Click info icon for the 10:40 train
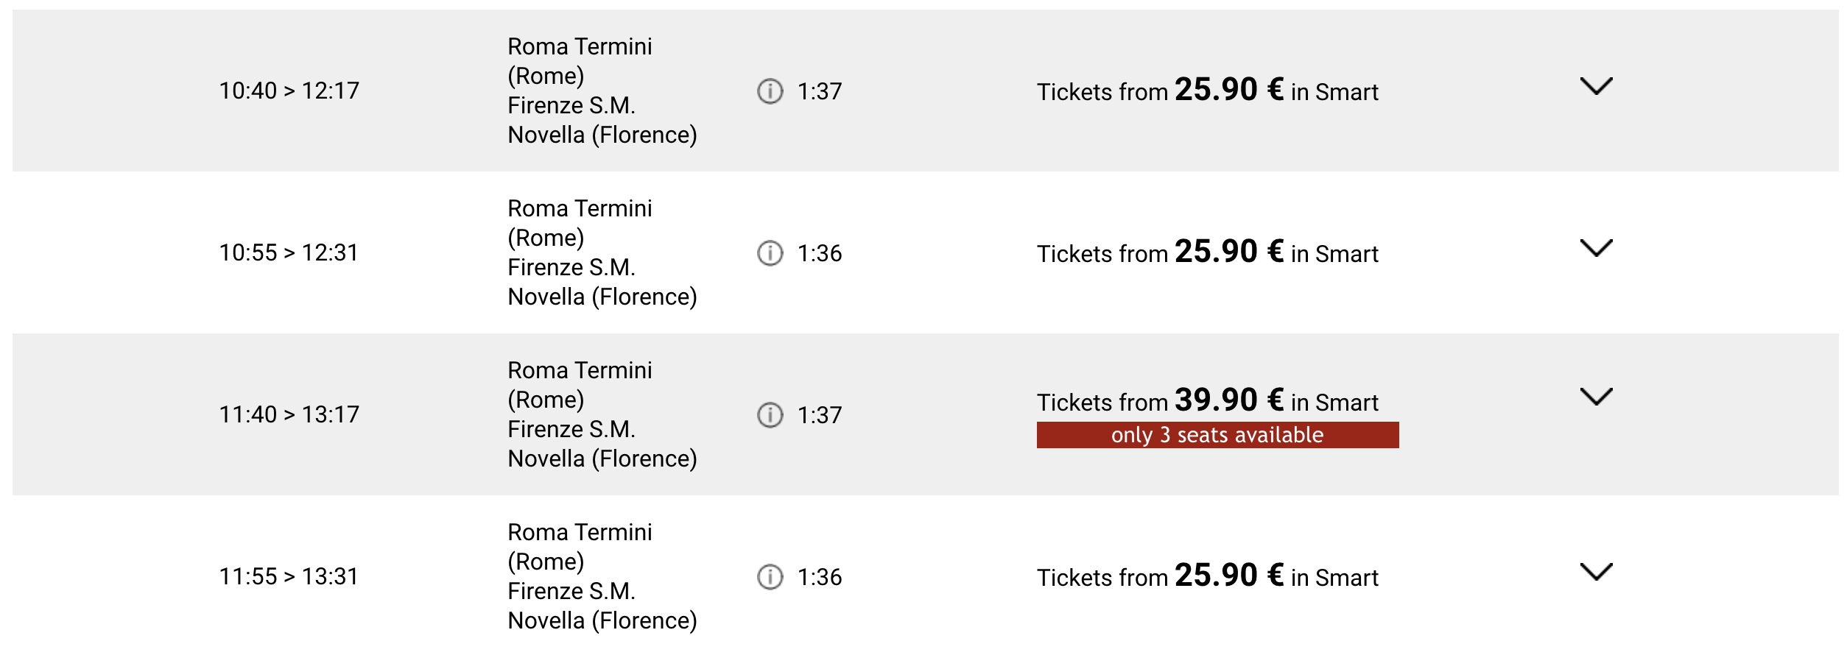The width and height of the screenshot is (1847, 655). (770, 91)
